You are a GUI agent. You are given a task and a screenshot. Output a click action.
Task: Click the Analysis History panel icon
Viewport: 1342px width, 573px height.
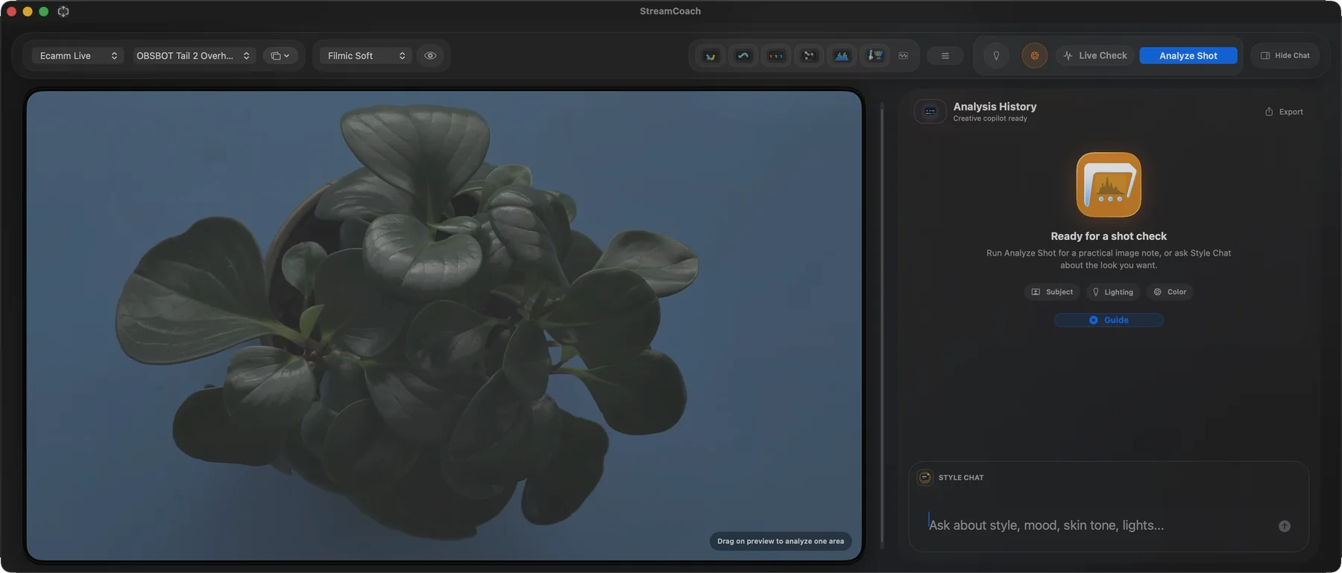[x=930, y=112]
